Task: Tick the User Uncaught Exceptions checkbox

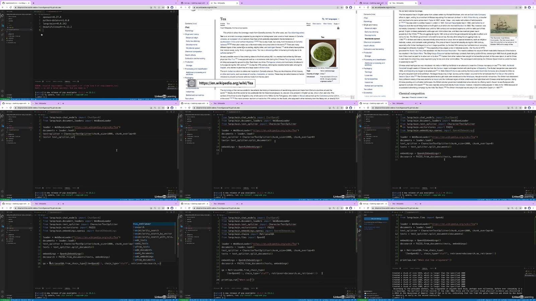Action: (365, 297)
